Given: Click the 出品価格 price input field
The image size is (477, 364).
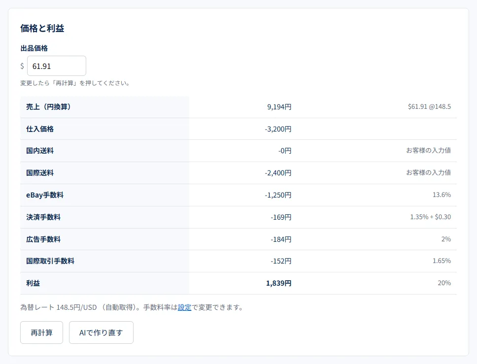Looking at the screenshot, I should (57, 66).
